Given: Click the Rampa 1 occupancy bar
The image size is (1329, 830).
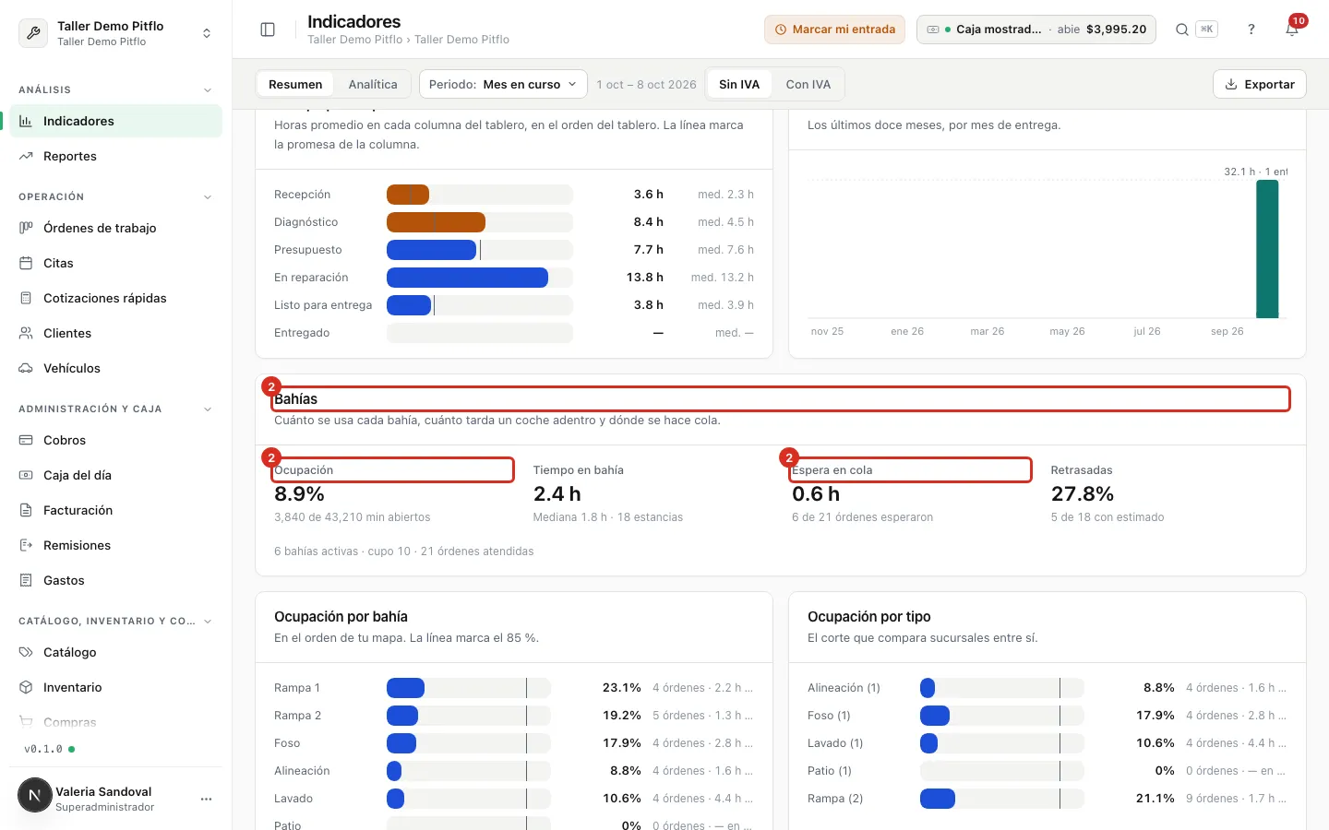Looking at the screenshot, I should click(468, 688).
